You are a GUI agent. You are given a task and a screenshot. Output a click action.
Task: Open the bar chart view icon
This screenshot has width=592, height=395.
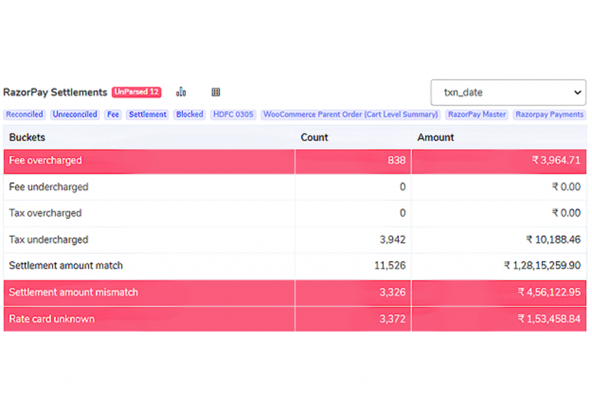181,92
